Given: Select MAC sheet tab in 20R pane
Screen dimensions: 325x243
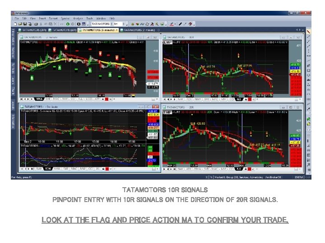Looking at the screenshot, I should click(214, 169).
